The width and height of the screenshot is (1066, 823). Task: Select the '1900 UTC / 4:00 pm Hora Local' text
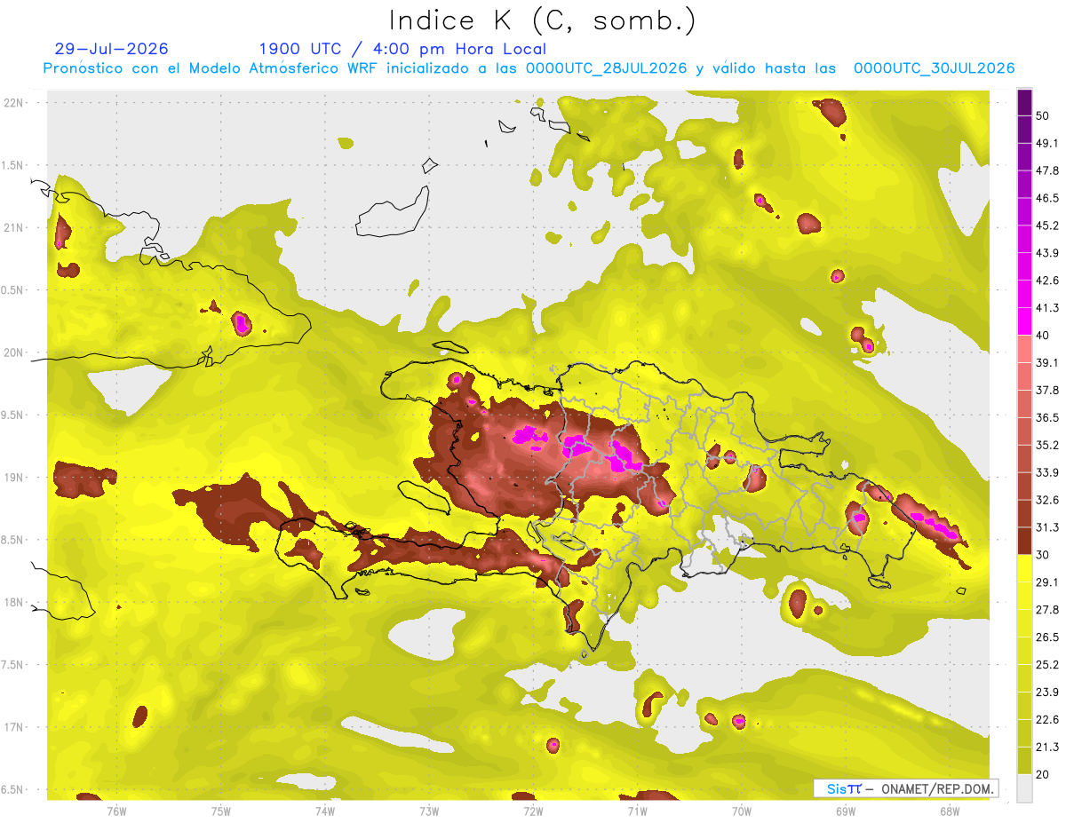point(402,49)
